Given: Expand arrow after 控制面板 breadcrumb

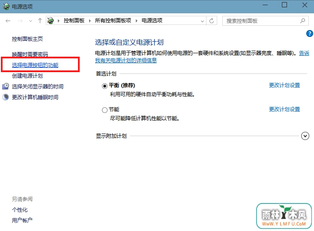Looking at the screenshot, I should [x=90, y=21].
